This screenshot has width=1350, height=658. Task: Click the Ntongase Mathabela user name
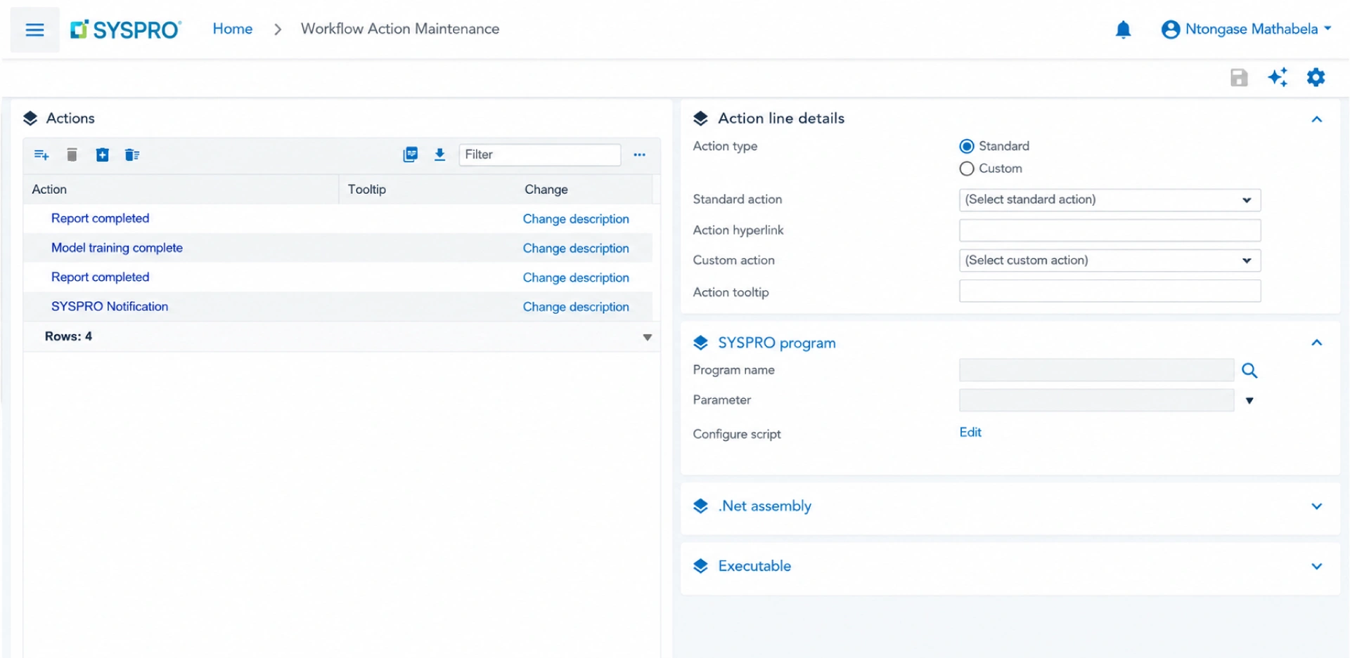coord(1252,29)
